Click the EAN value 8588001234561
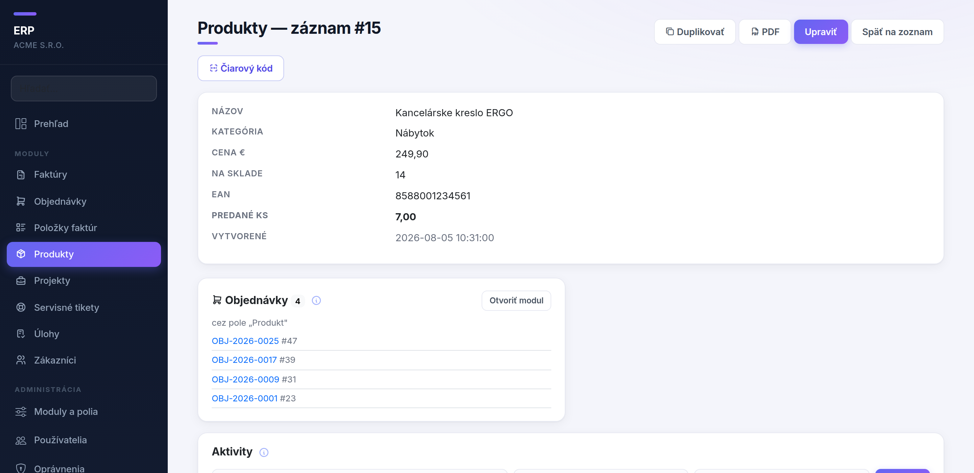 [433, 196]
